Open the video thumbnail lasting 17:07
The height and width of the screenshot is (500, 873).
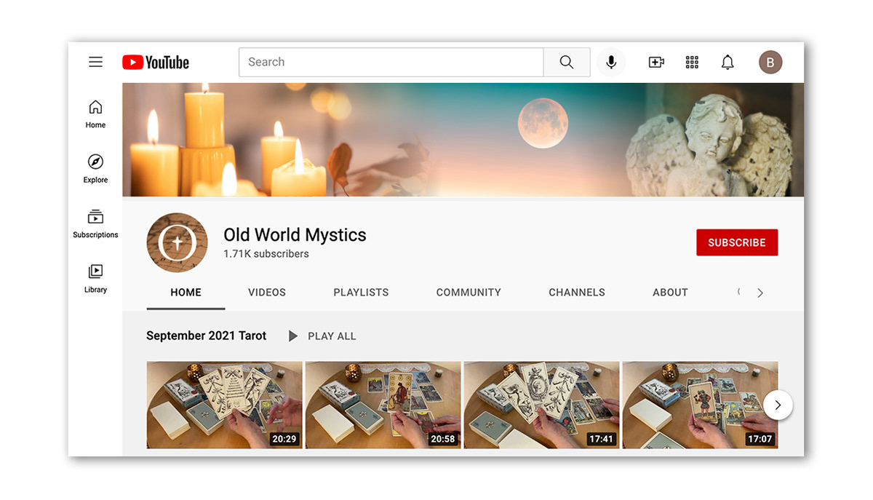(x=701, y=405)
